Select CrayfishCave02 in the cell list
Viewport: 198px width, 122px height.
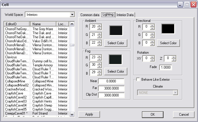pos(17,97)
